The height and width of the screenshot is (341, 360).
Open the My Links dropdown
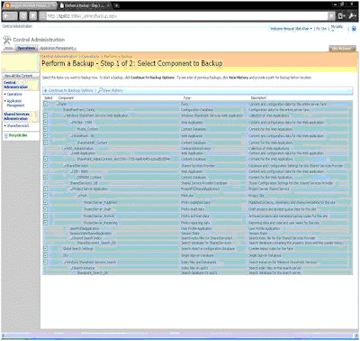[x=337, y=28]
